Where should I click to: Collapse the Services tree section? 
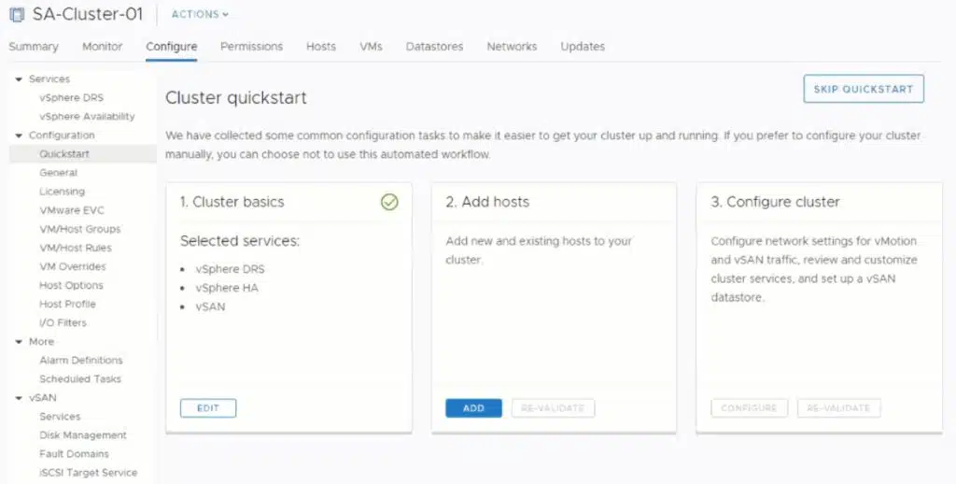coord(19,79)
